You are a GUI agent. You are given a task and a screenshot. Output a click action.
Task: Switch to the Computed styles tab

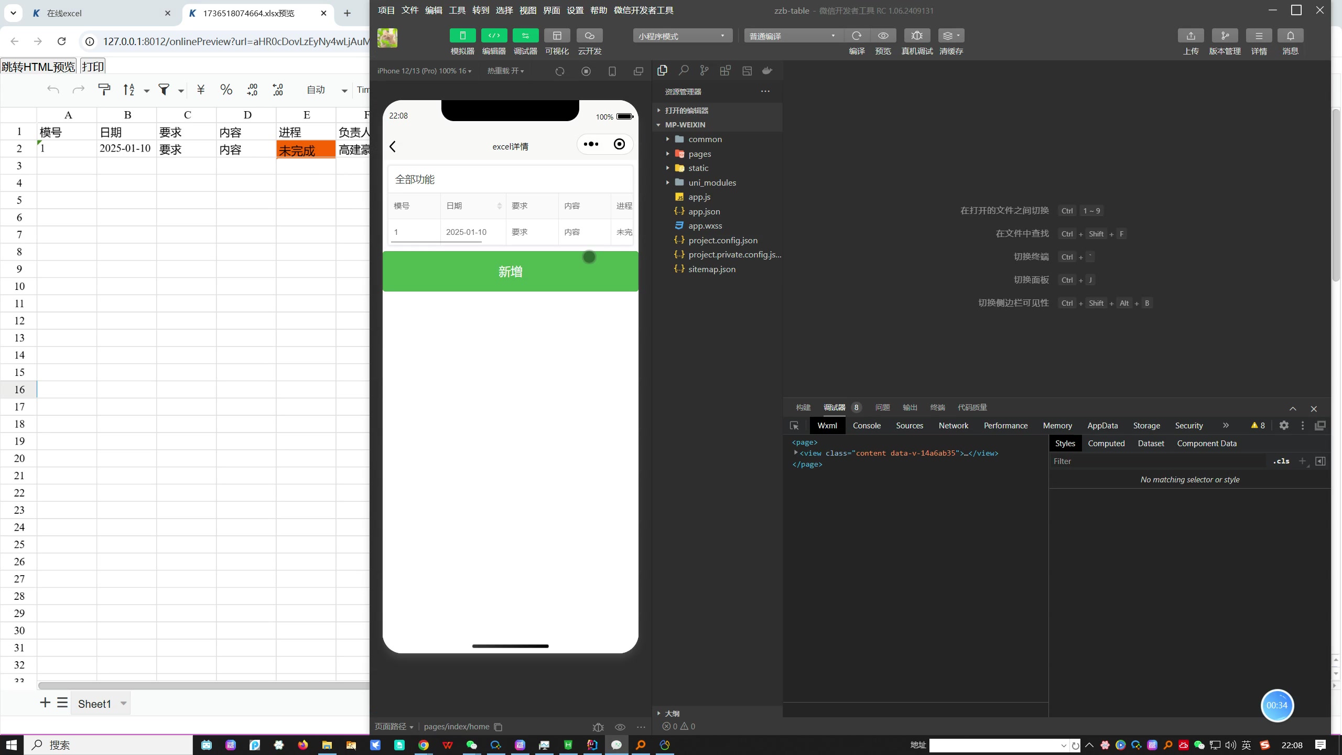point(1106,443)
